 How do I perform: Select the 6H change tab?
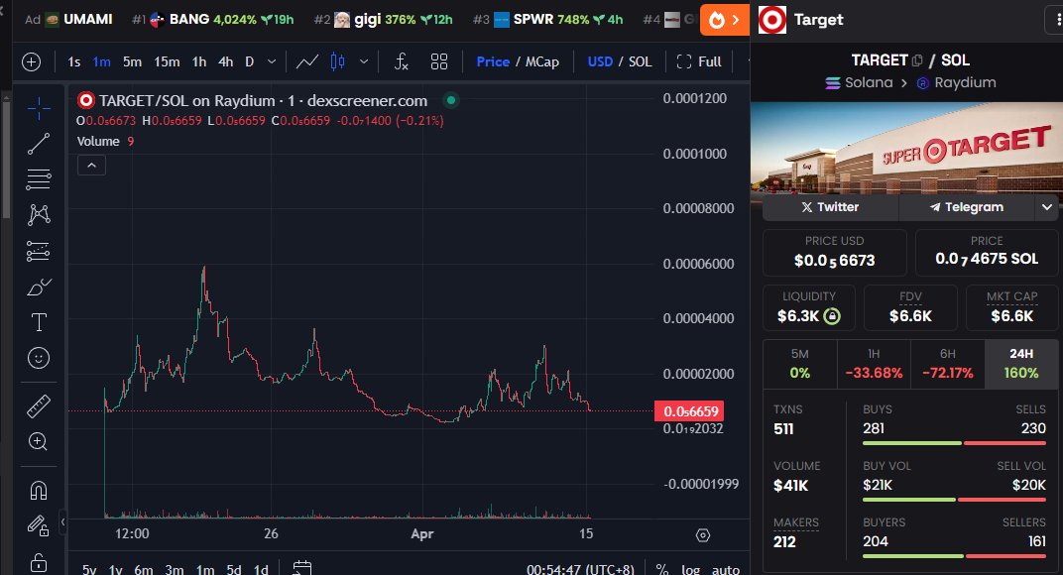tap(948, 364)
